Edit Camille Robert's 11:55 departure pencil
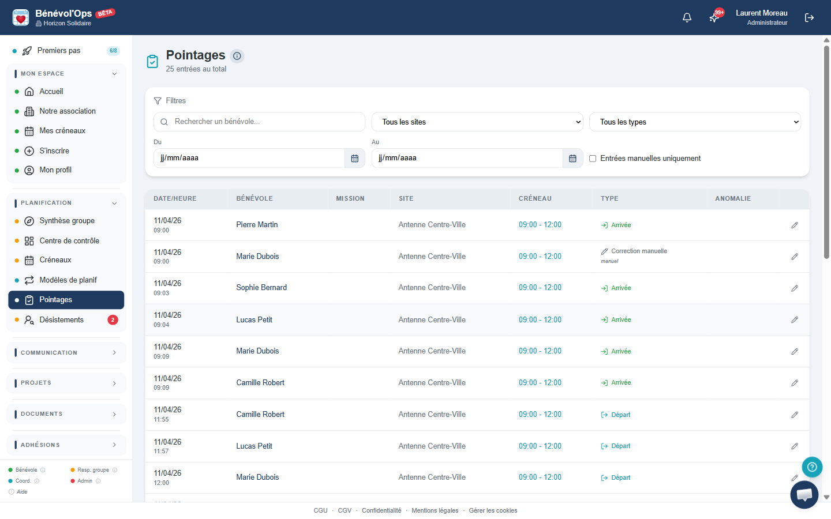This screenshot has height=519, width=831. [x=795, y=415]
